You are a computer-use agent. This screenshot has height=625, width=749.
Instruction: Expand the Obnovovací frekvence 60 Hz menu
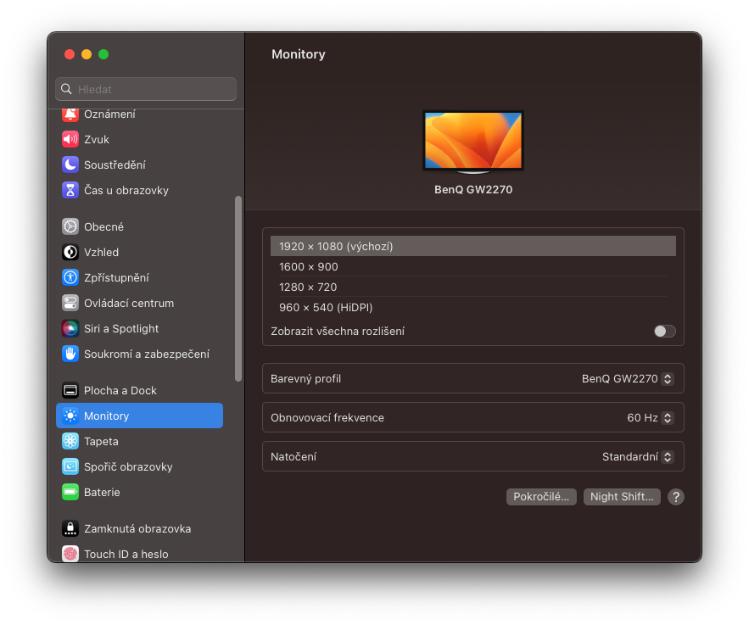(650, 417)
